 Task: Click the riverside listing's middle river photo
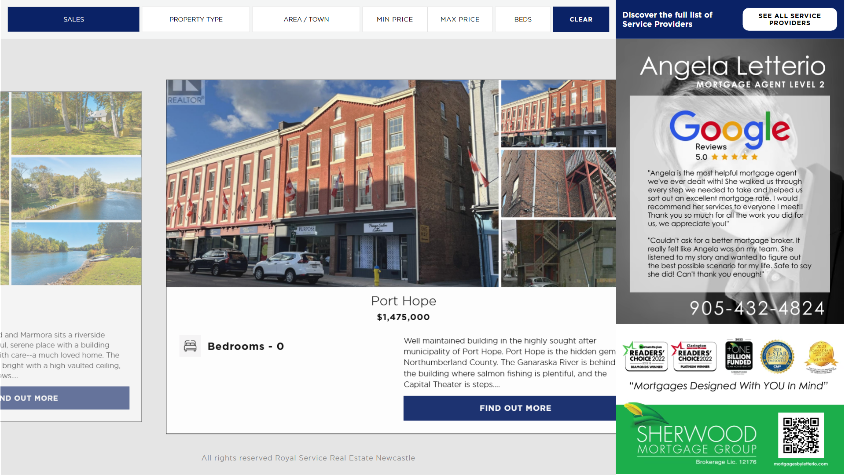pyautogui.click(x=76, y=188)
